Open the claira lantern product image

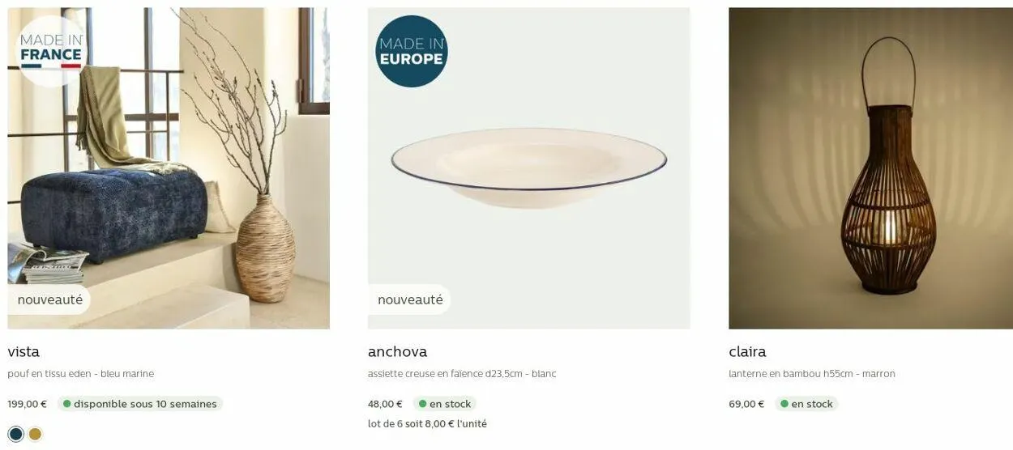(x=871, y=168)
